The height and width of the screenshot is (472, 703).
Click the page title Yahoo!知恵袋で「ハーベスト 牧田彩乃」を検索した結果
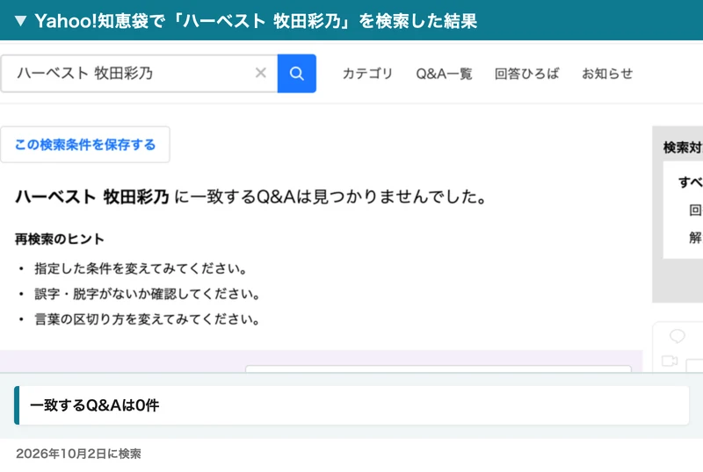coord(256,20)
